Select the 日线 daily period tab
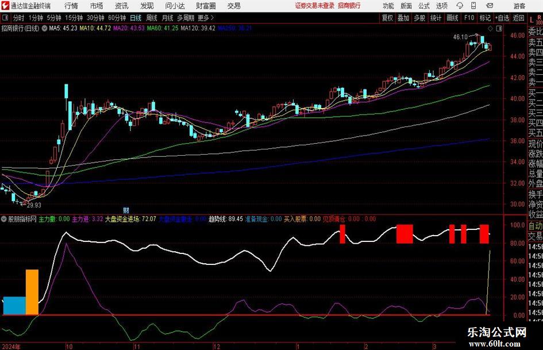Viewport: 543px width, 350px height. [136, 18]
